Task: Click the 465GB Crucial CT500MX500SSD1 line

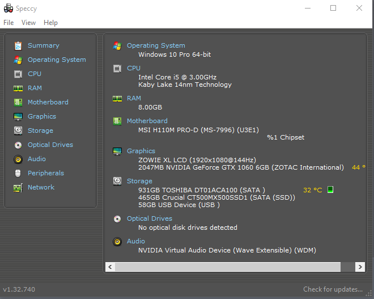Action: [216, 197]
